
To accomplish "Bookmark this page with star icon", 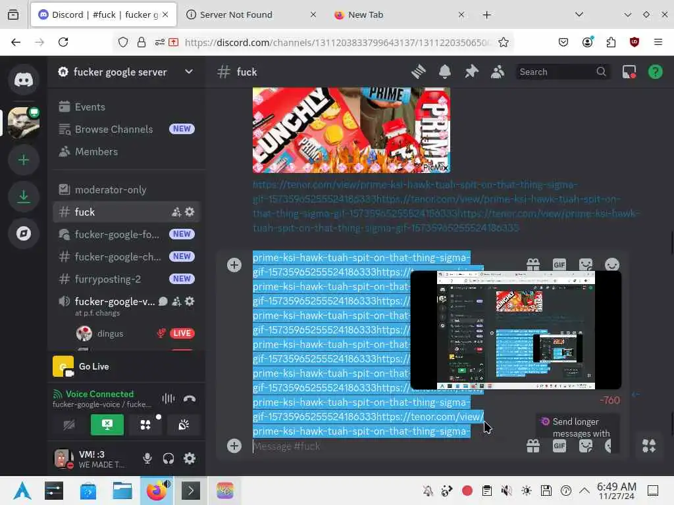I will pyautogui.click(x=504, y=42).
